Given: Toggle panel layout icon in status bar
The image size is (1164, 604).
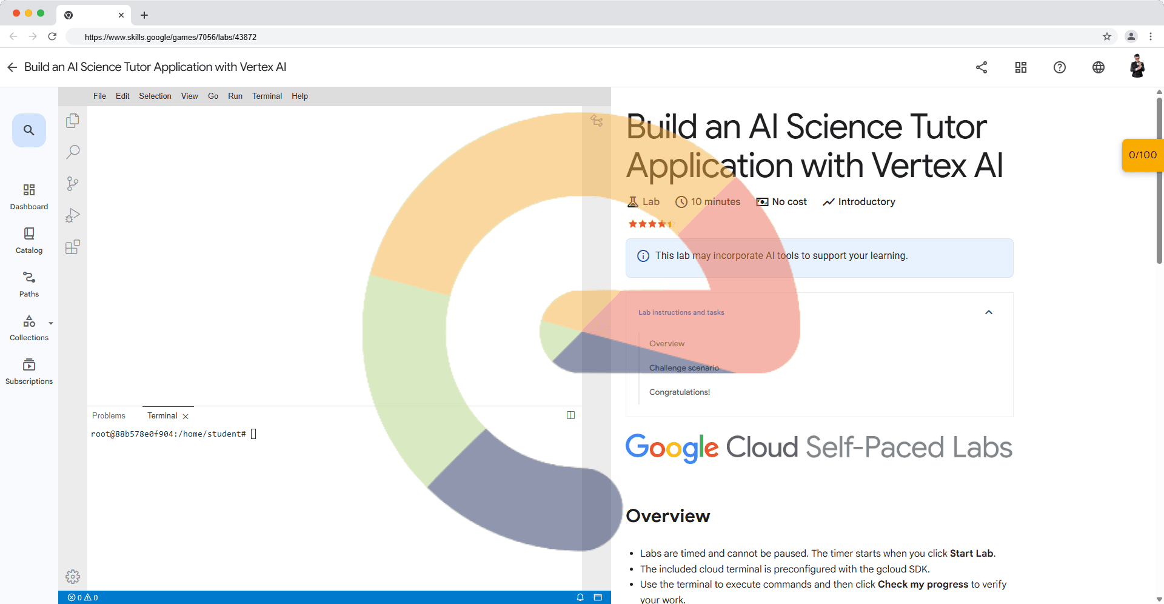Looking at the screenshot, I should pos(598,597).
